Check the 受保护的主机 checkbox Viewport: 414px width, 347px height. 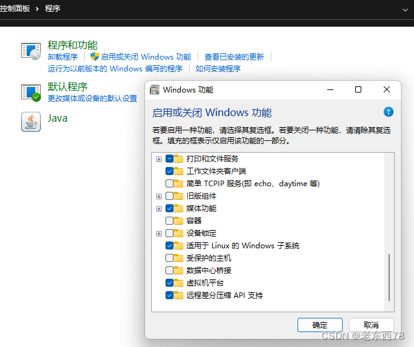[x=170, y=258]
